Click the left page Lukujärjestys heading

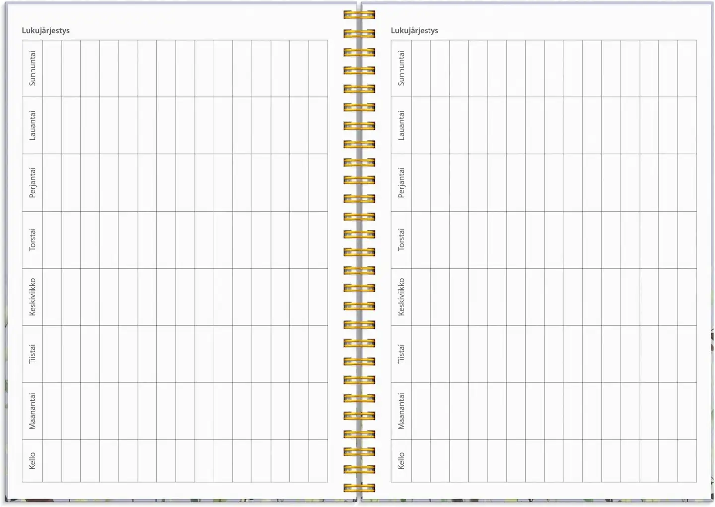coord(46,31)
